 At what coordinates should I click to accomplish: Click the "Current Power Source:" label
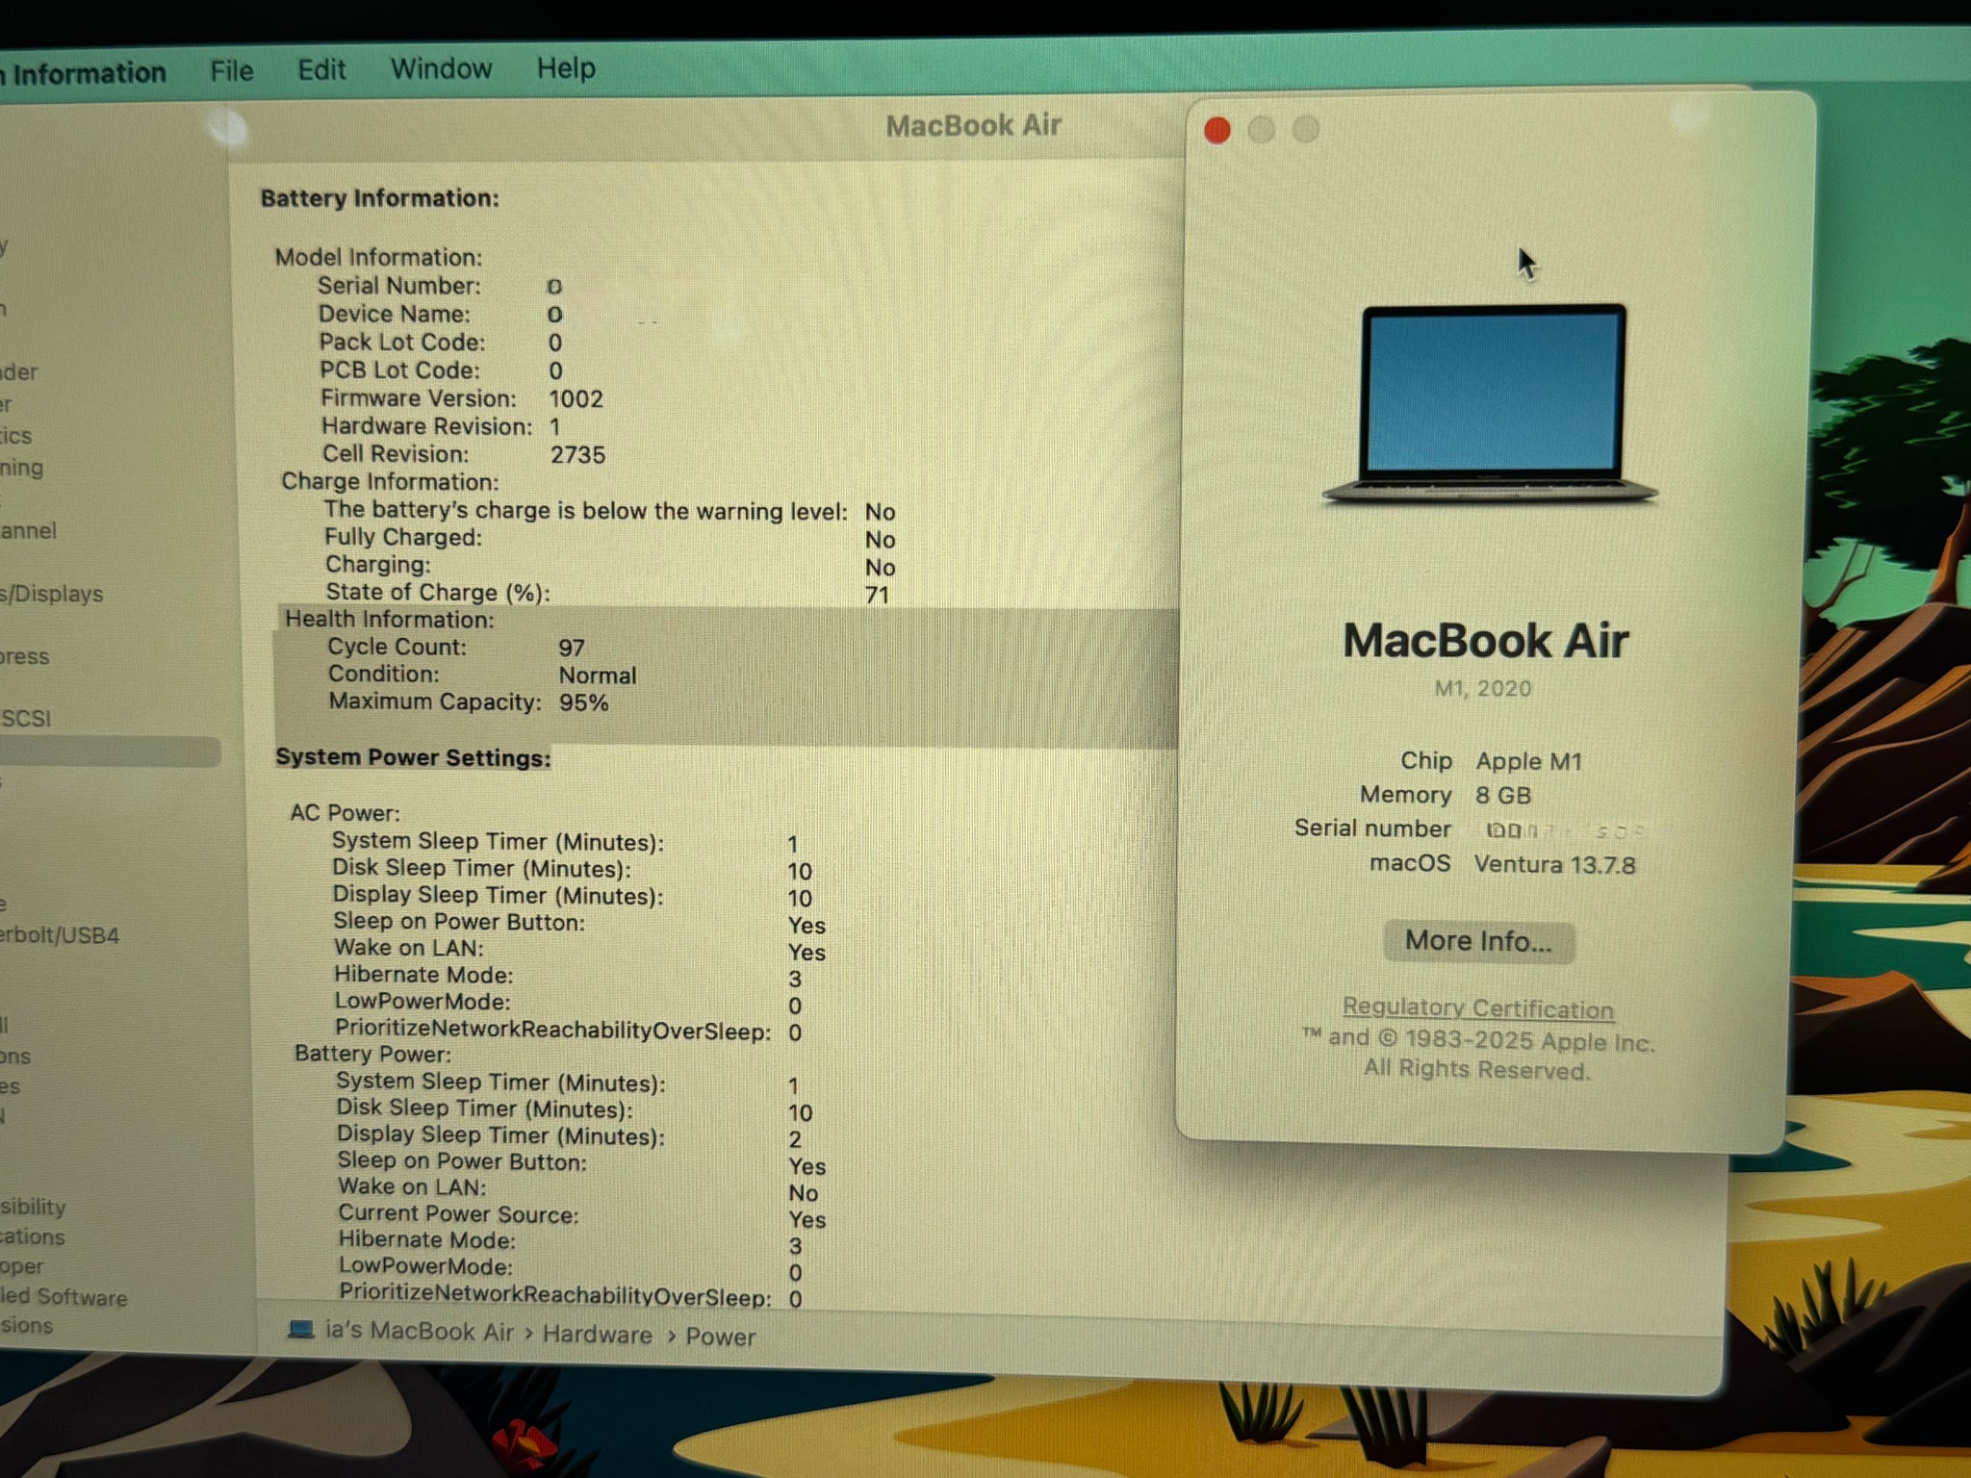coord(459,1214)
